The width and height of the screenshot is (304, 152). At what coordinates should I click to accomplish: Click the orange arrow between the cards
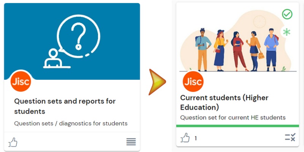157,82
